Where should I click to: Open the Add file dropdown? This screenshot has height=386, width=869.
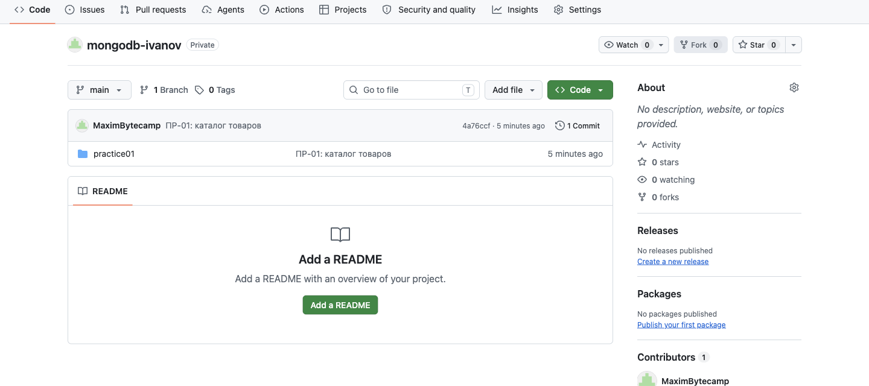[x=514, y=90]
